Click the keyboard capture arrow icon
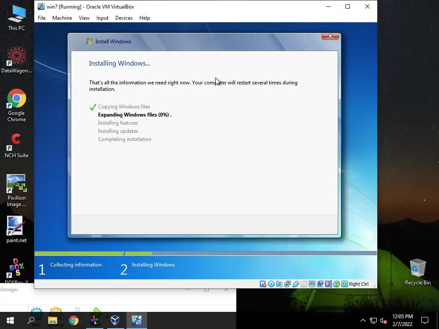439x329 pixels. tap(344, 284)
